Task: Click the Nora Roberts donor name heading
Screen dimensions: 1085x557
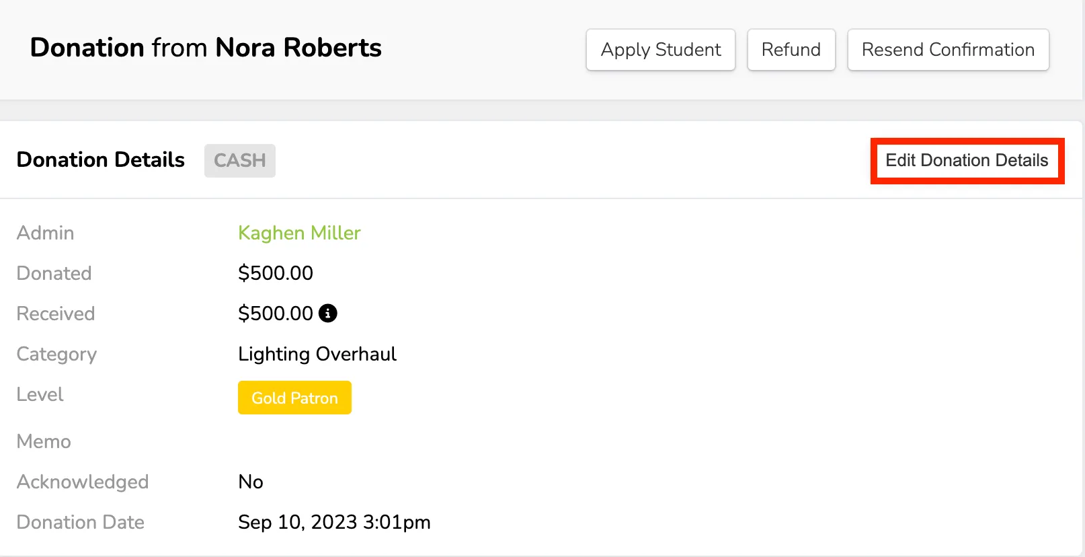Action: pyautogui.click(x=298, y=48)
